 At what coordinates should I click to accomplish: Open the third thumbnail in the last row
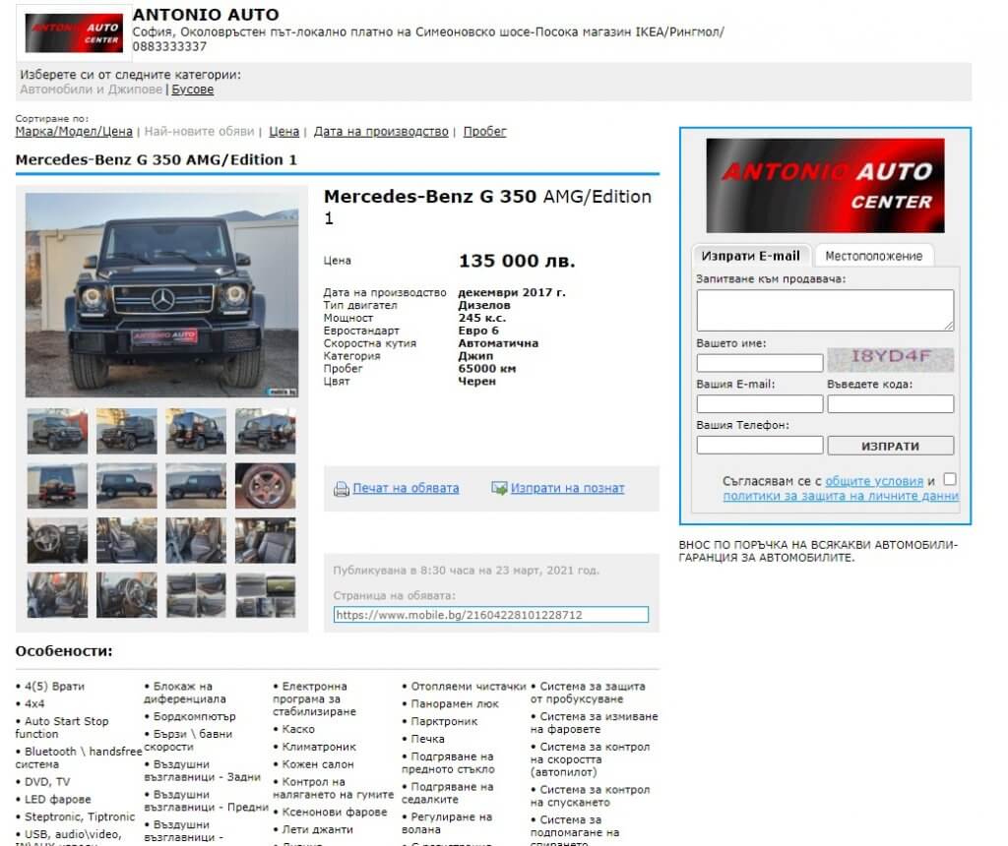pos(196,595)
